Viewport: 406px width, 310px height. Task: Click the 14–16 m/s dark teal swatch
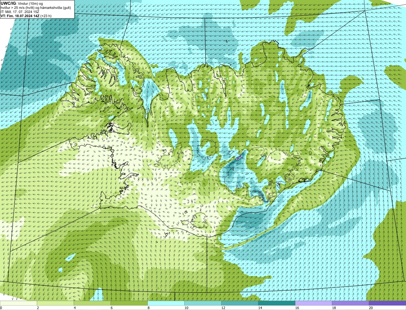tap(277, 303)
